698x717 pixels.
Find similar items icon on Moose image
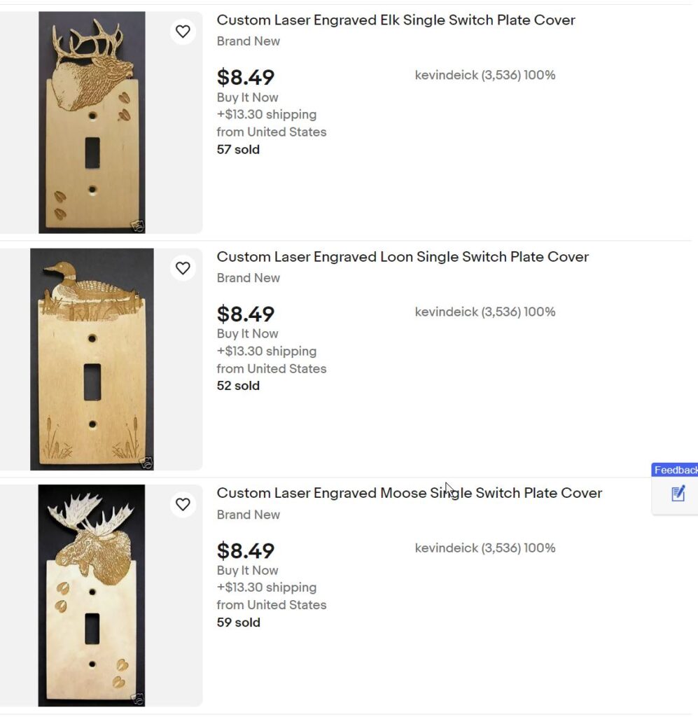tap(138, 698)
